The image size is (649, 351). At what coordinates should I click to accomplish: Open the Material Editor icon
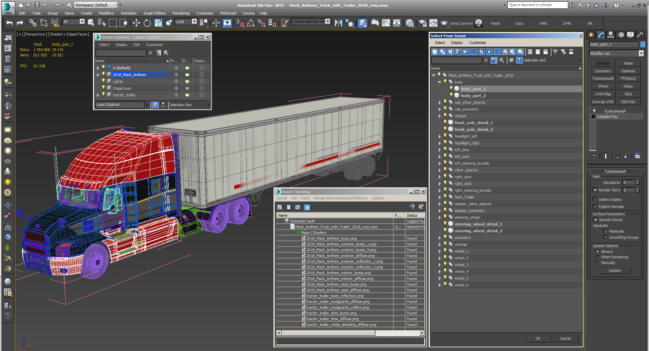[x=410, y=23]
